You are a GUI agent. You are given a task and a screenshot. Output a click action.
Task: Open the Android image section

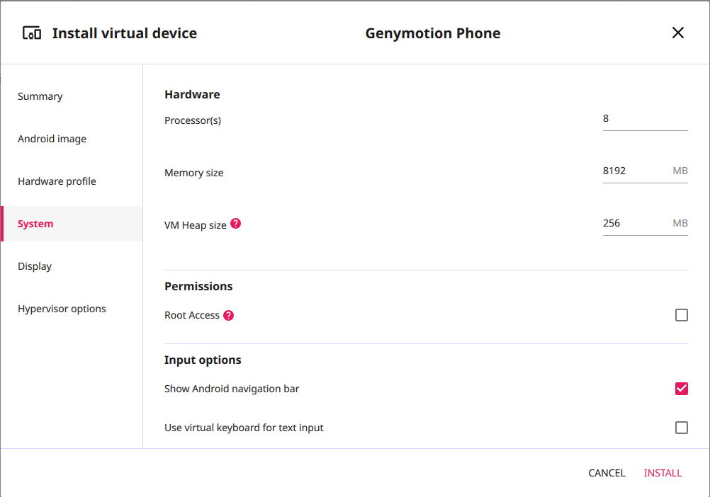(x=52, y=139)
